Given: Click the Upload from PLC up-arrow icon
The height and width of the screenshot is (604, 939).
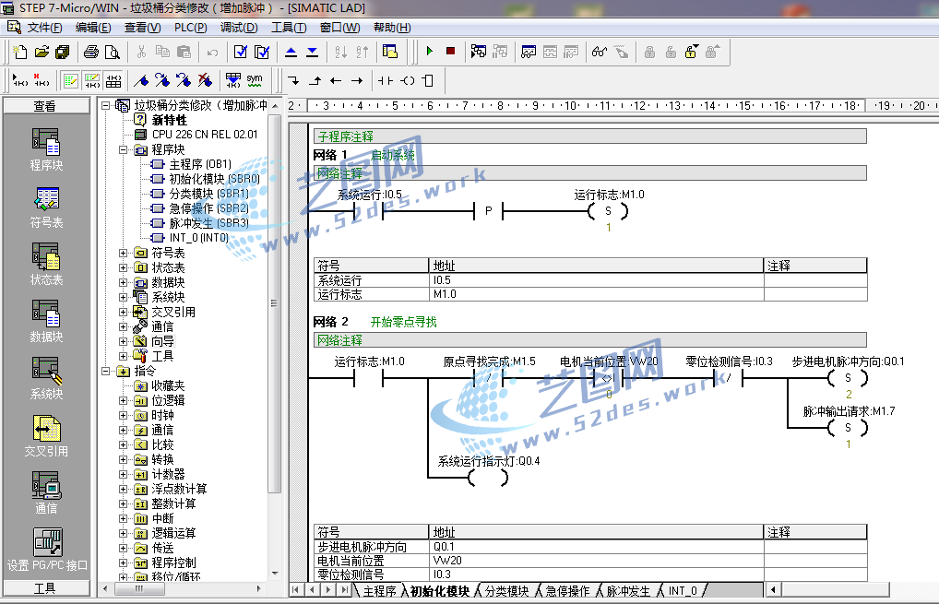Looking at the screenshot, I should 291,52.
